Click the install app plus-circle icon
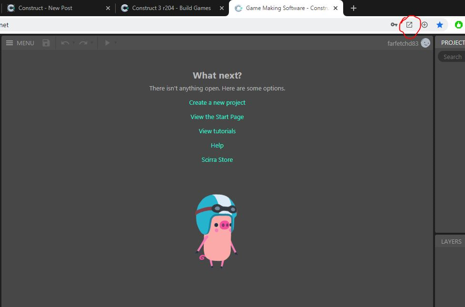The width and height of the screenshot is (465, 307). [425, 25]
